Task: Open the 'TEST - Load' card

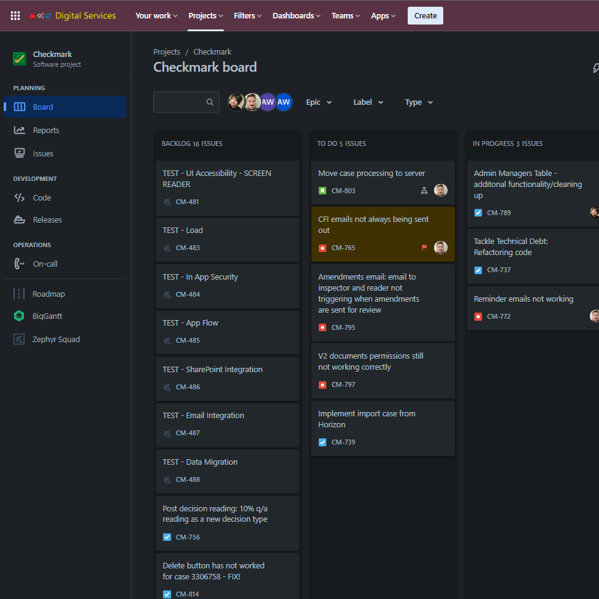Action: pyautogui.click(x=227, y=240)
